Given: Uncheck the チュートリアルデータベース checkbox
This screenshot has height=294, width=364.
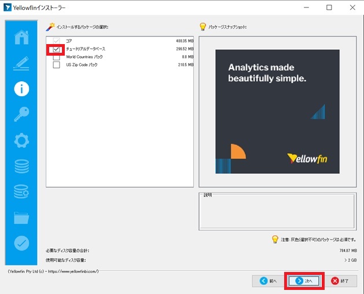Looking at the screenshot, I should click(x=56, y=49).
